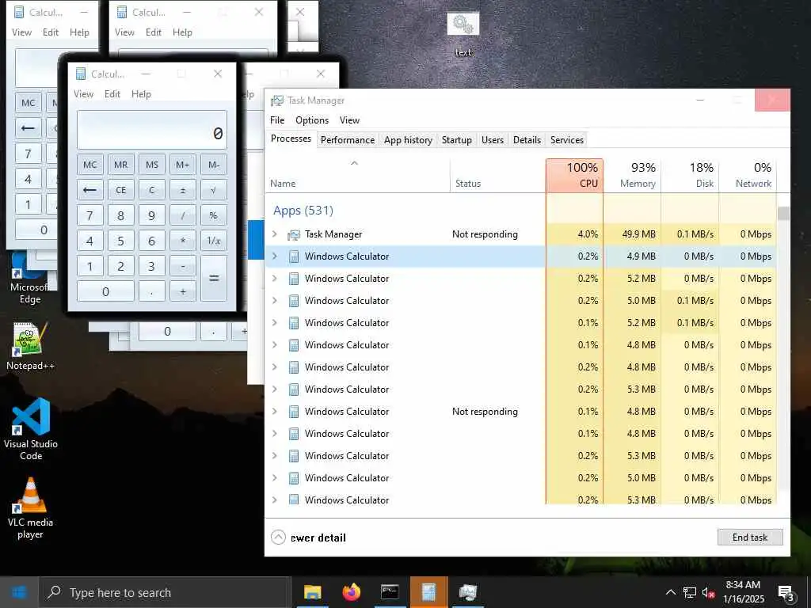Screen dimensions: 811x608
Task: Click the Microsoft Edge desktop shortcut
Action: (x=29, y=279)
